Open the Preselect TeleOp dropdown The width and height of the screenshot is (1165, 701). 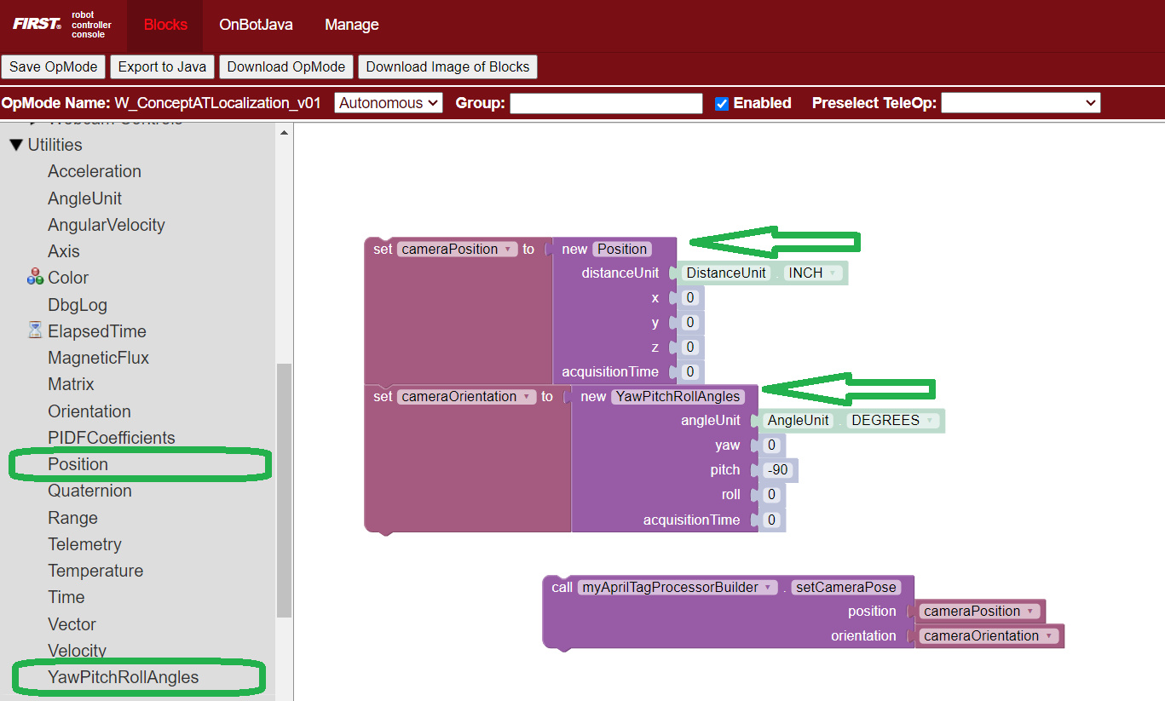tap(1020, 103)
